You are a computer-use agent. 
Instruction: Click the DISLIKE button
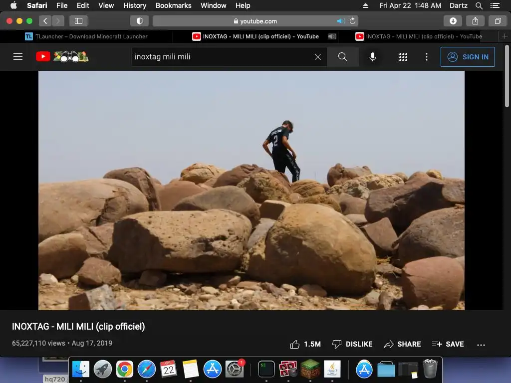pos(352,344)
